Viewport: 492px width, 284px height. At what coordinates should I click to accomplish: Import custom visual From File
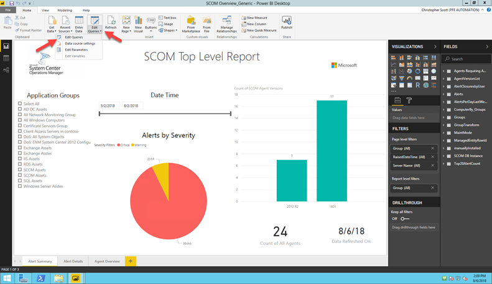tap(207, 24)
